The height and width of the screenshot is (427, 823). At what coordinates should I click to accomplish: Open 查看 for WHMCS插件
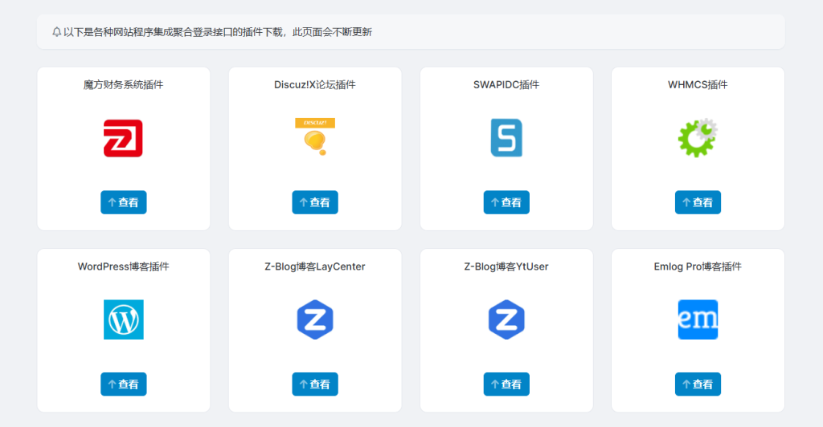click(698, 202)
